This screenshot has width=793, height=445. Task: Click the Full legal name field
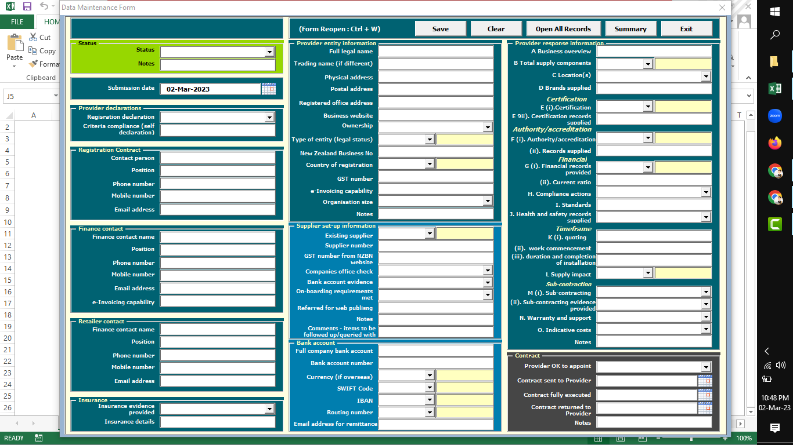click(x=435, y=52)
